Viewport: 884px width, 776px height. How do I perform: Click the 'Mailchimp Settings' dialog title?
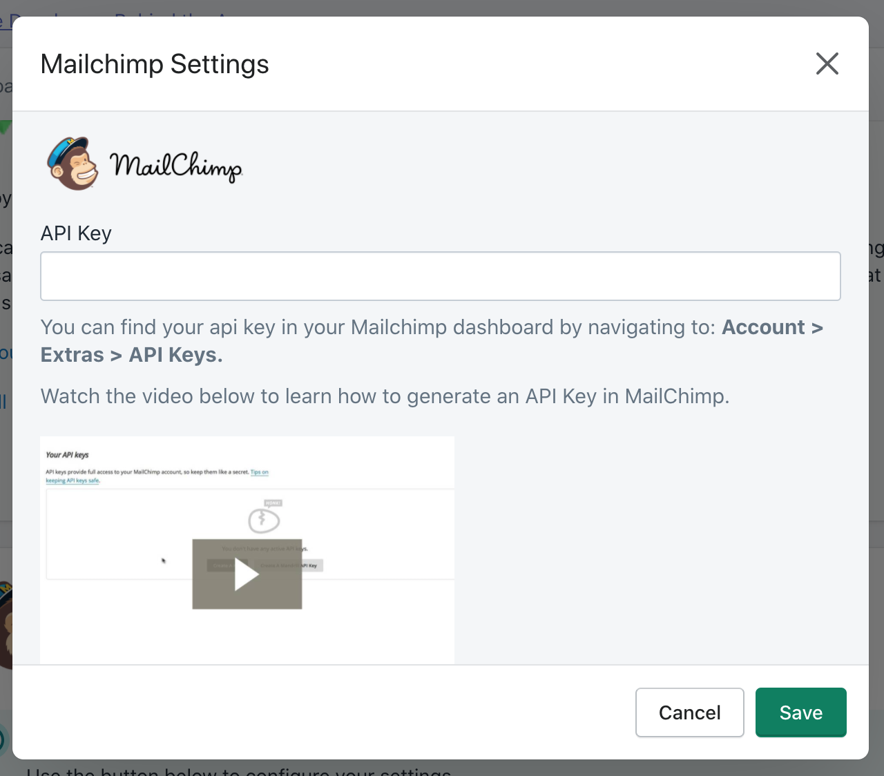(155, 64)
